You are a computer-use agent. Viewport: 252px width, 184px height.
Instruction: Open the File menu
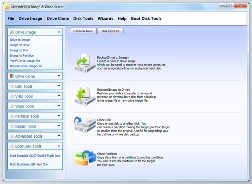click(11, 18)
